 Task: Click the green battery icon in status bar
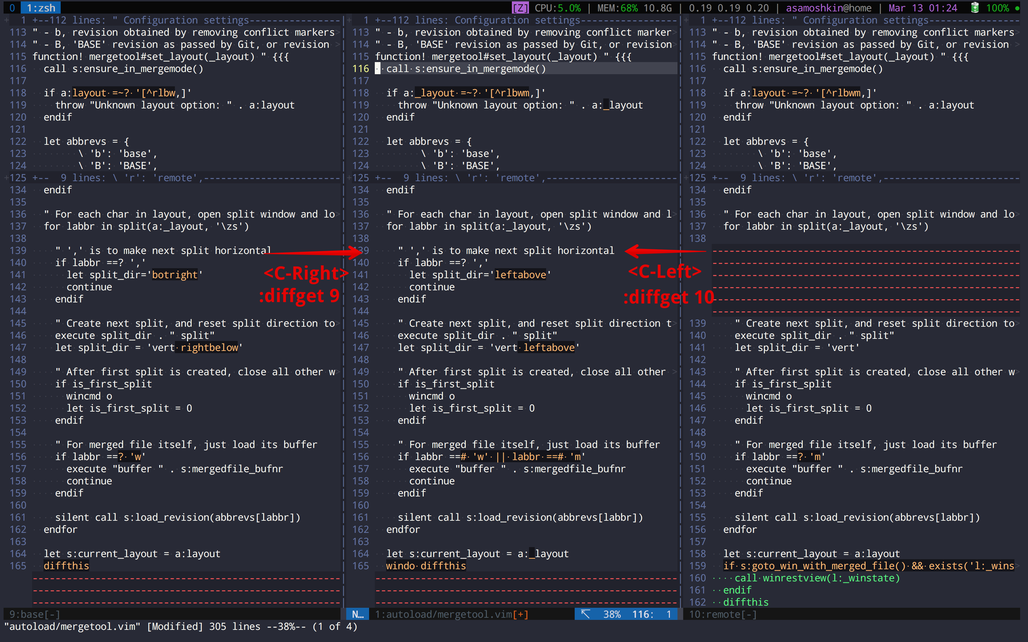pyautogui.click(x=975, y=7)
